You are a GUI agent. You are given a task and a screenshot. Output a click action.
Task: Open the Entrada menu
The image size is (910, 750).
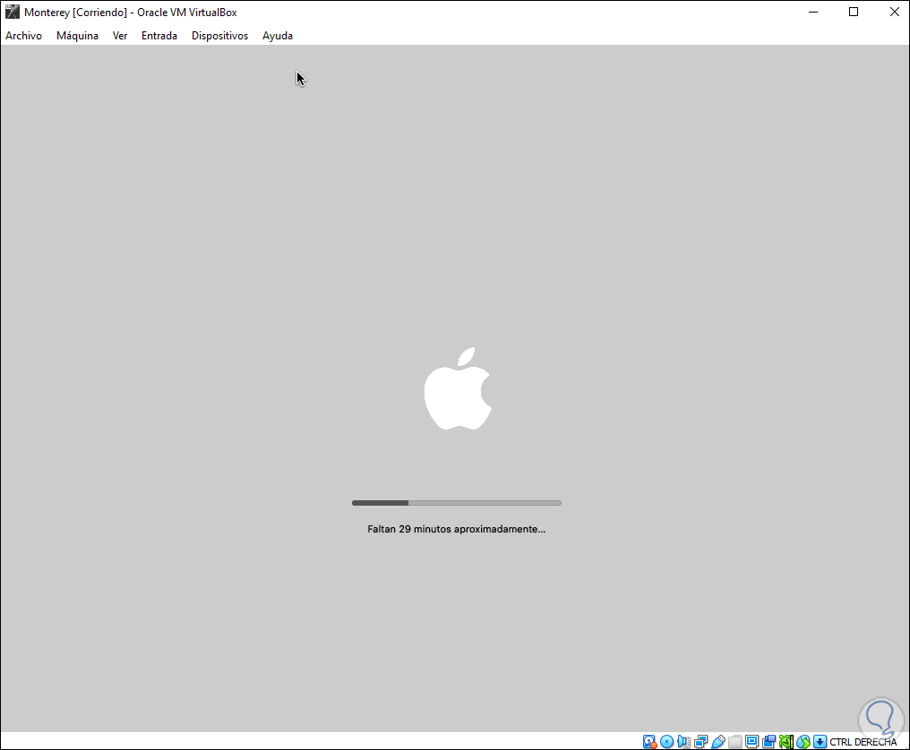point(159,36)
